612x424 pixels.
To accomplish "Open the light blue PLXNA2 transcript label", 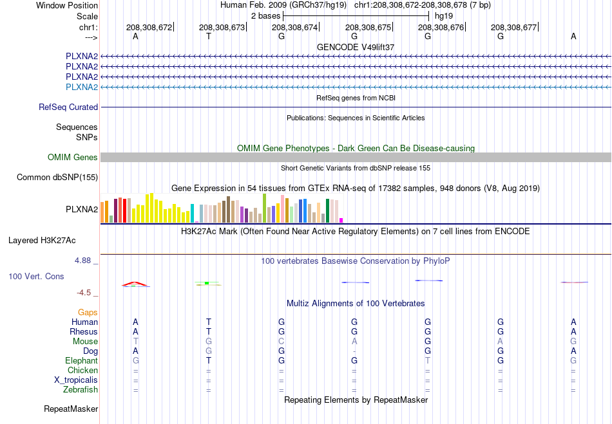I will click(82, 87).
